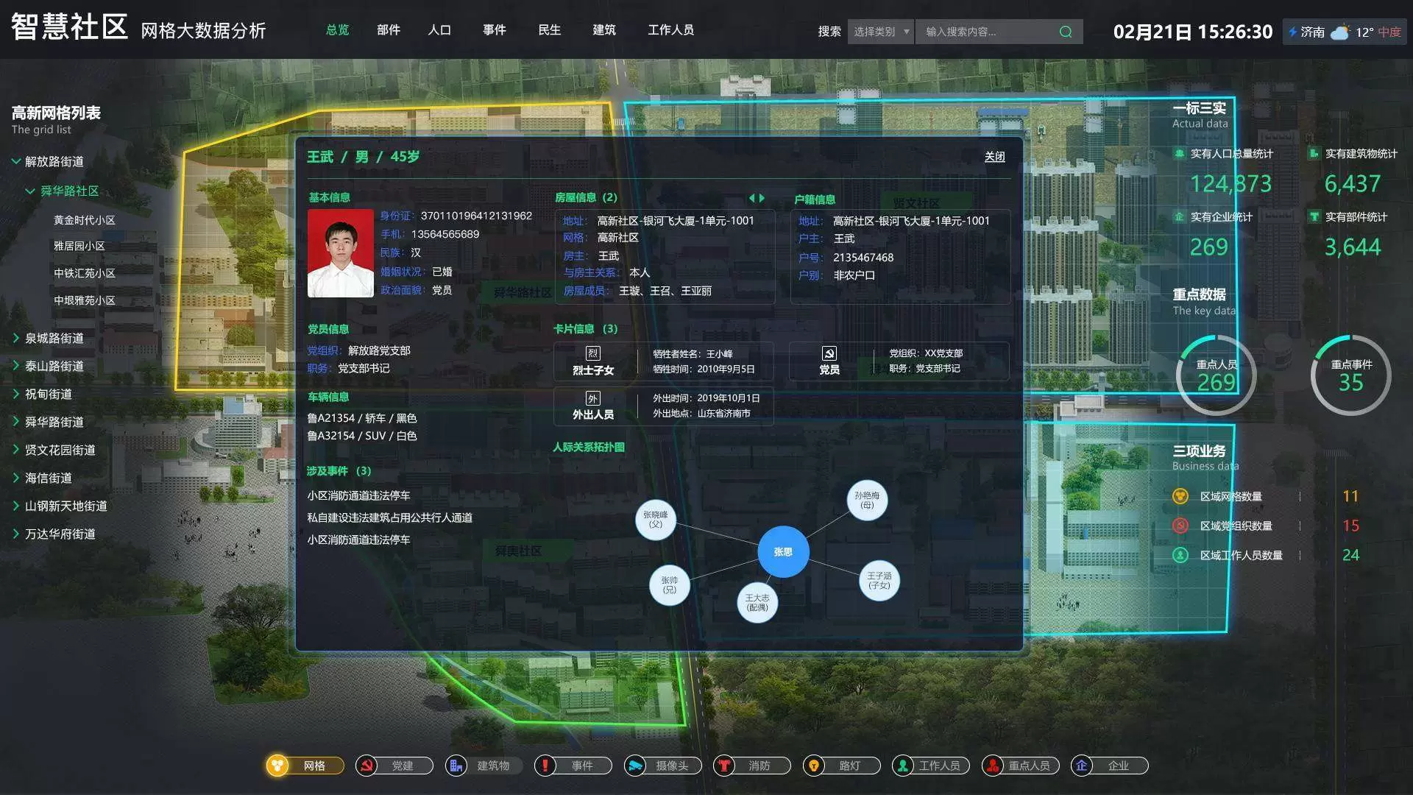Open the 民生 tab
The width and height of the screenshot is (1413, 795).
[x=550, y=30]
